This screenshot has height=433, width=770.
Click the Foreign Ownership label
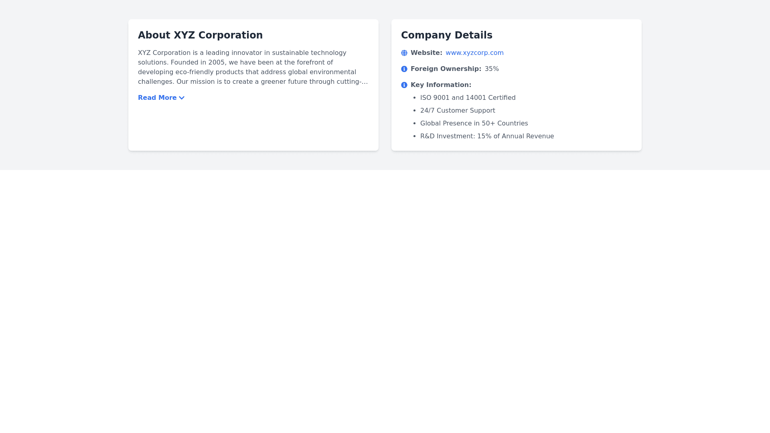coord(446,69)
